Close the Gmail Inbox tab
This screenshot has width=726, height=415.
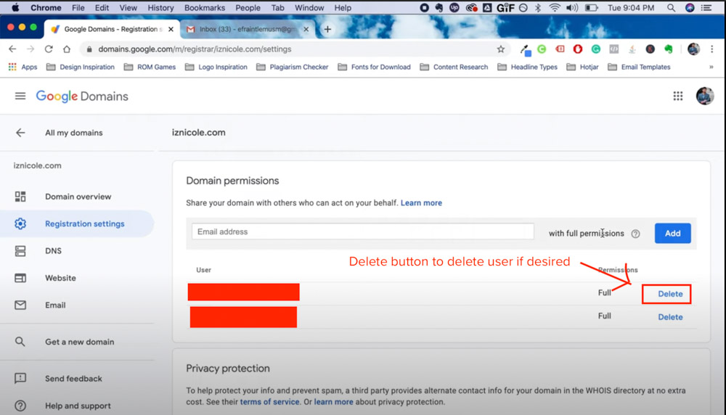(306, 29)
